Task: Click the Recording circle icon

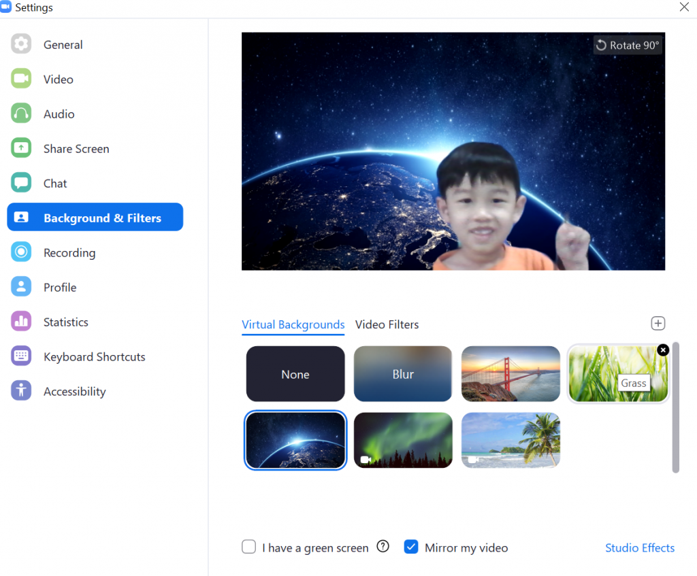Action: pos(21,252)
